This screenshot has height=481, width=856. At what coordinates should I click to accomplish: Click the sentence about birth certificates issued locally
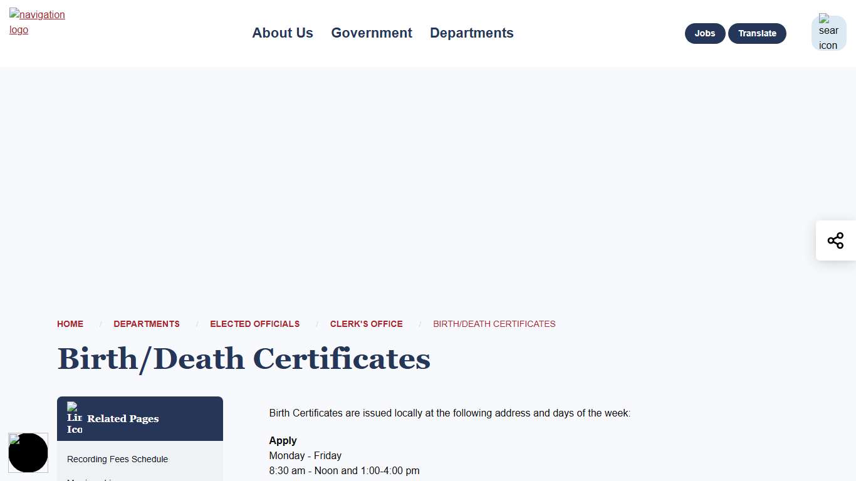coord(449,413)
